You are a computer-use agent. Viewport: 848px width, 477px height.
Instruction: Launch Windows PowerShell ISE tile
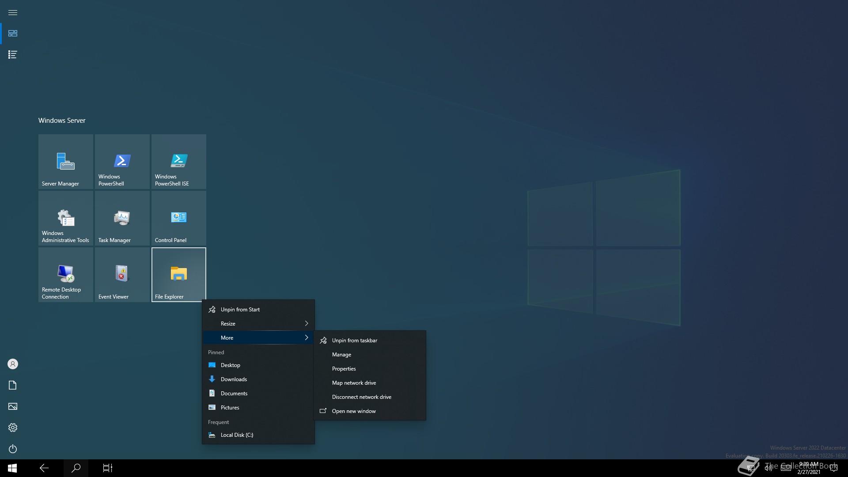178,162
